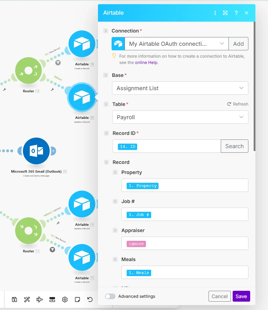Select the '1. Property' mapped pill
The width and height of the screenshot is (268, 310).
[x=142, y=186]
